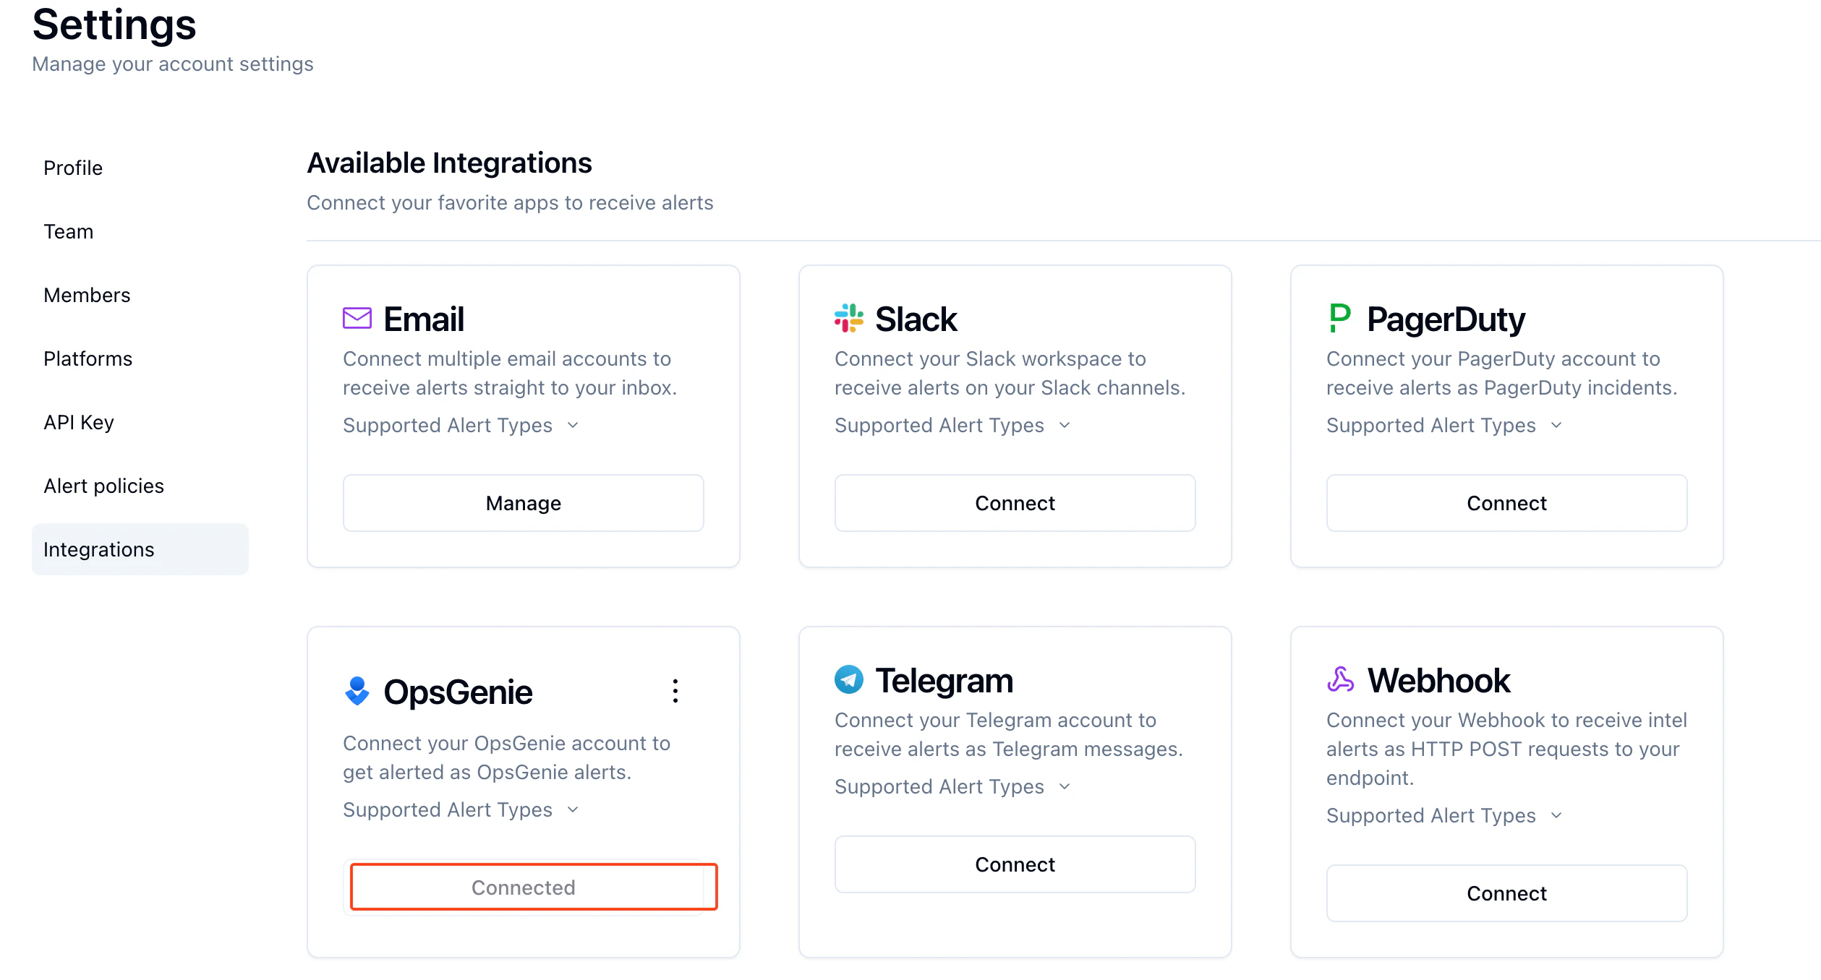Click the Telegram logo icon

point(848,679)
